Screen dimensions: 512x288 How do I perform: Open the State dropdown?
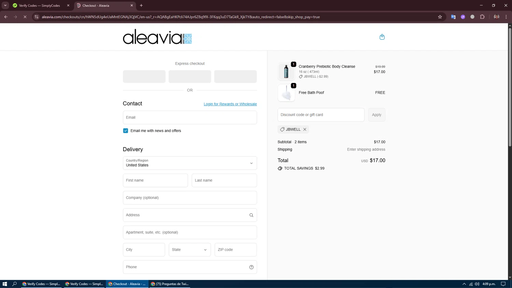[x=190, y=250]
